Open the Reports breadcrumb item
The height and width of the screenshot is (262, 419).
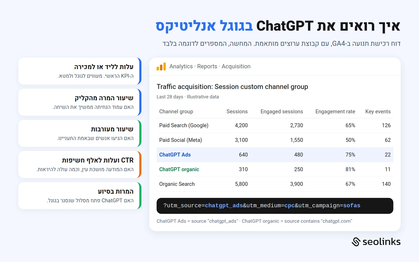pyautogui.click(x=207, y=66)
